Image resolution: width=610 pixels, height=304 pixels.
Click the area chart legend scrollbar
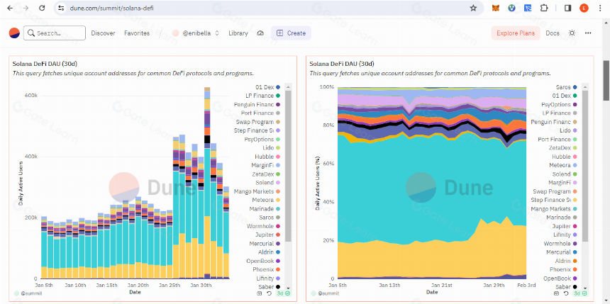coord(585,167)
